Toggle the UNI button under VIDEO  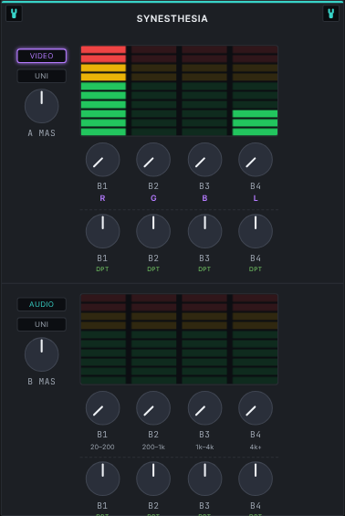coord(41,76)
